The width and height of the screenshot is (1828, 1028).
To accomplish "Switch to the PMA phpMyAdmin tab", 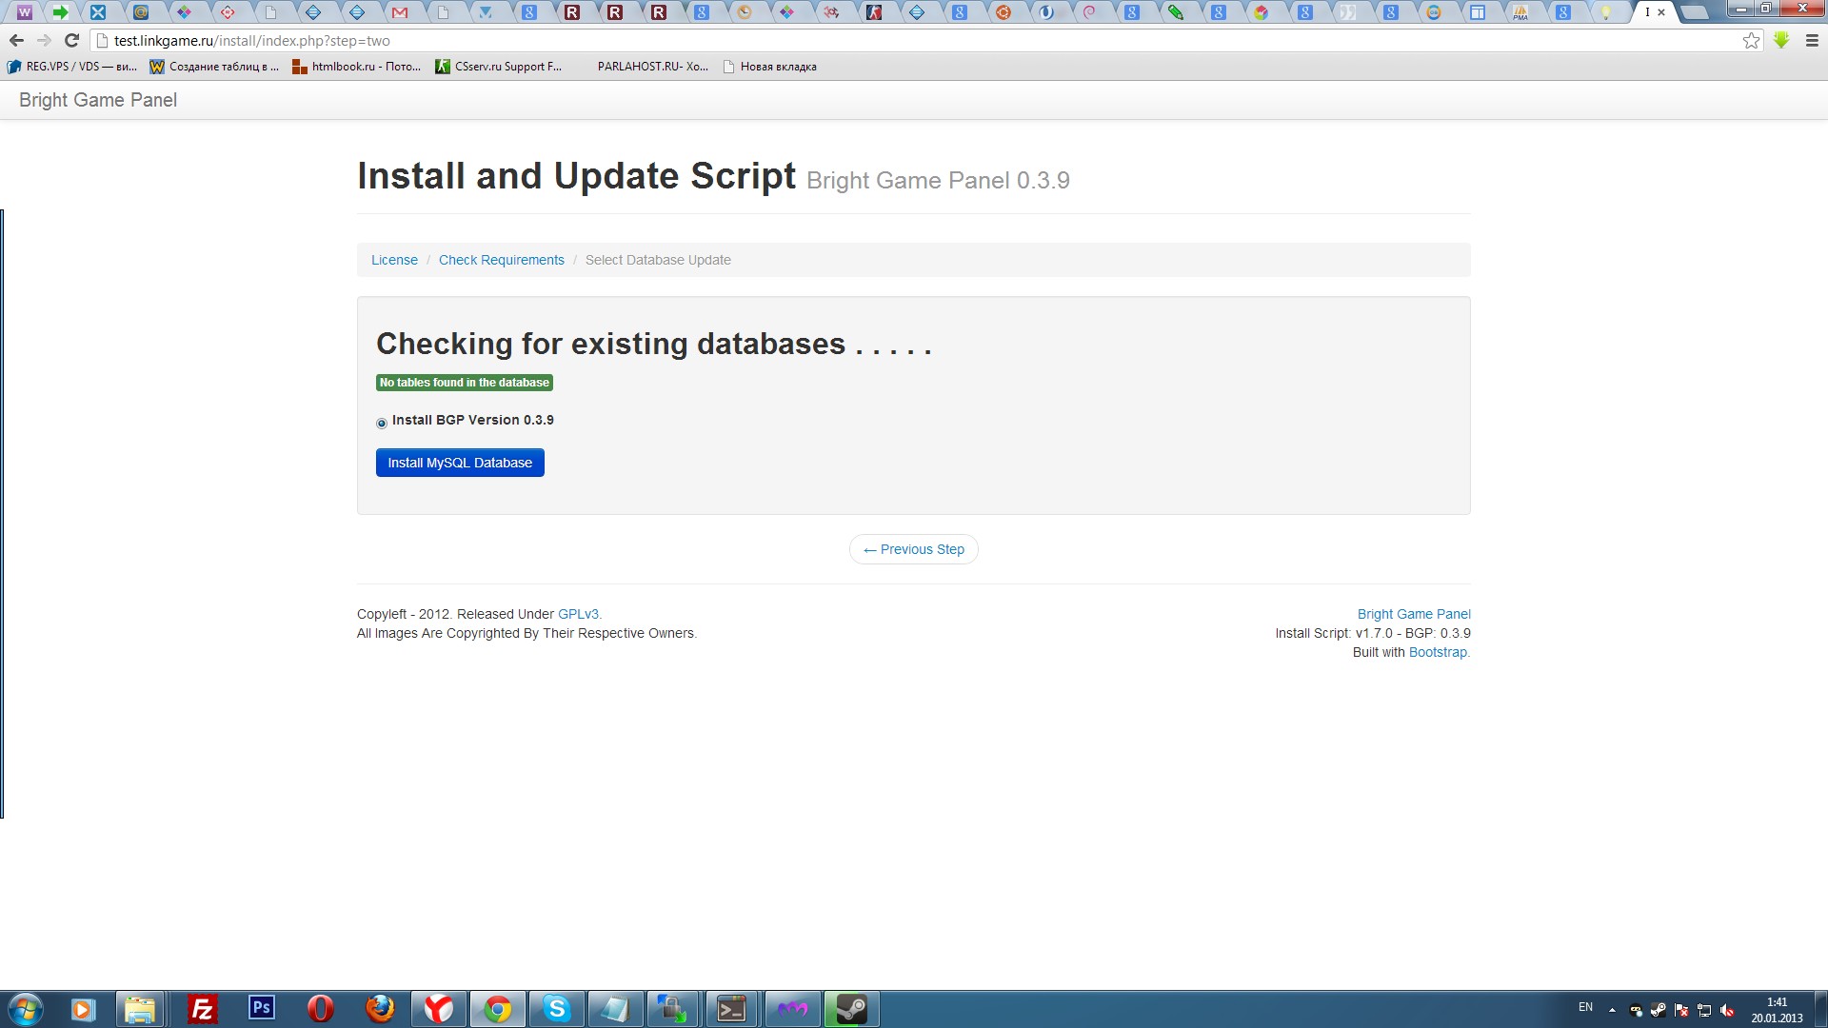I will pyautogui.click(x=1520, y=12).
